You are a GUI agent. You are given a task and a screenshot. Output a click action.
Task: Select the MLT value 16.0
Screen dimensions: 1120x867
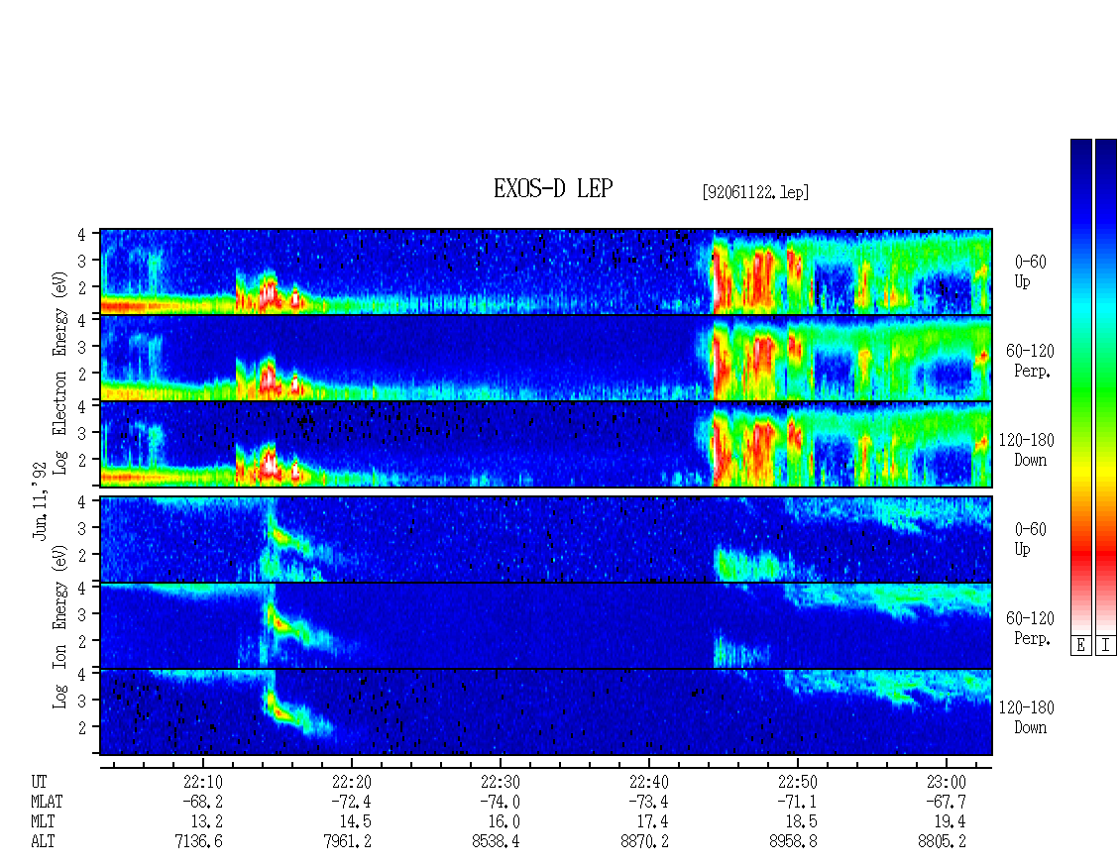click(x=504, y=821)
